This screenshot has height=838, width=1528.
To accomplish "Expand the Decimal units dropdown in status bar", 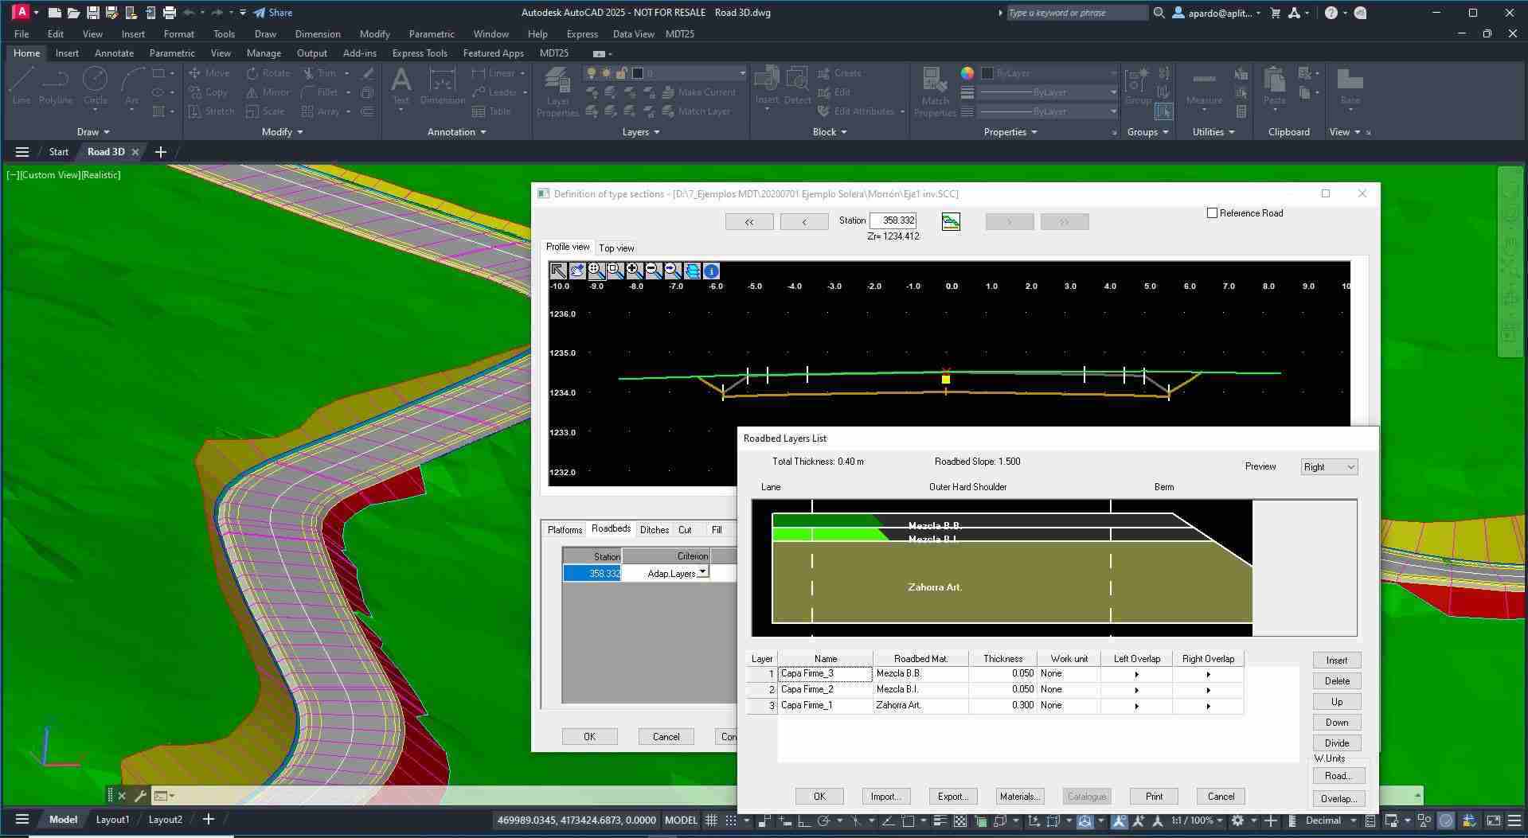I will (x=1352, y=820).
